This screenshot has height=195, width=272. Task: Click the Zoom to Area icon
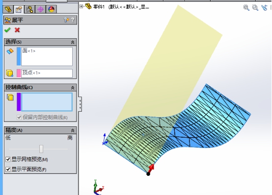tap(255, 8)
